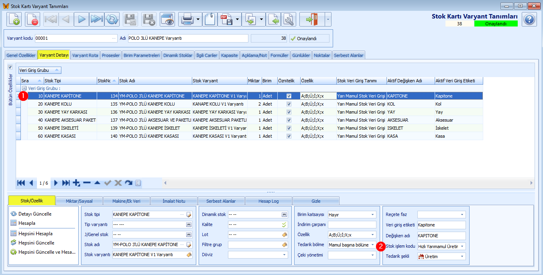Click the tag icon in Filtre grup field
The image size is (543, 275).
click(x=285, y=244)
